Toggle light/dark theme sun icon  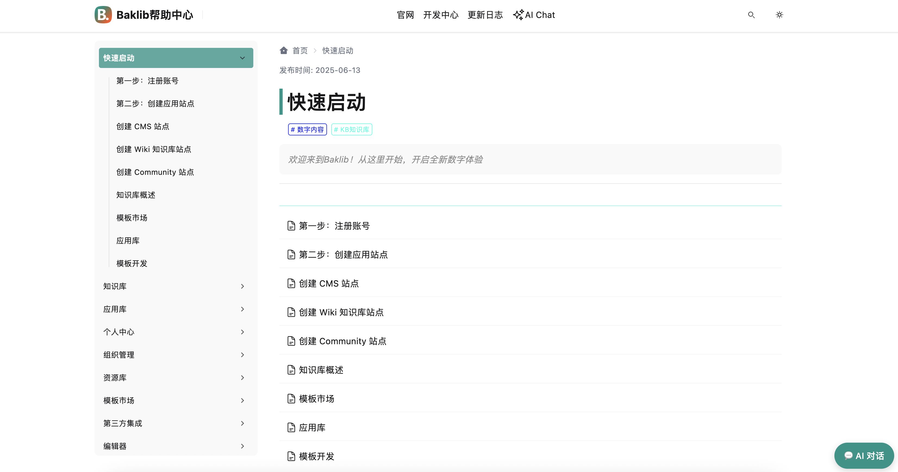779,15
